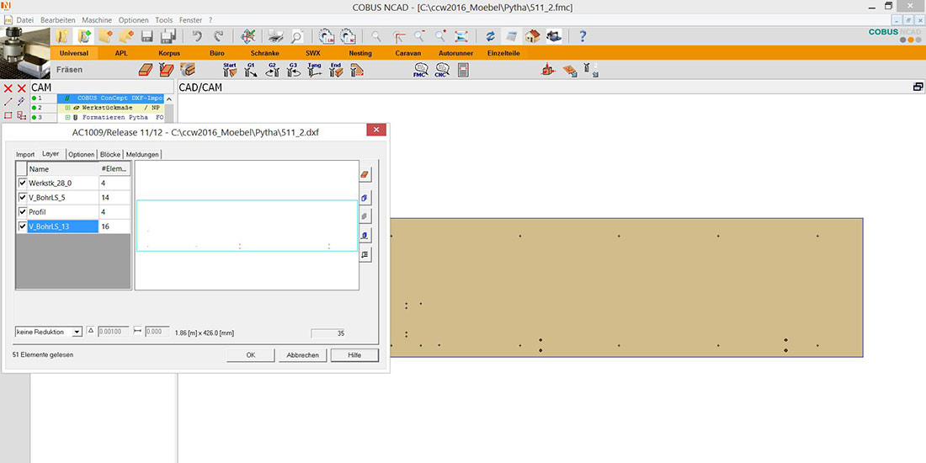
Task: Open the Bearbeiten menu
Action: point(58,19)
